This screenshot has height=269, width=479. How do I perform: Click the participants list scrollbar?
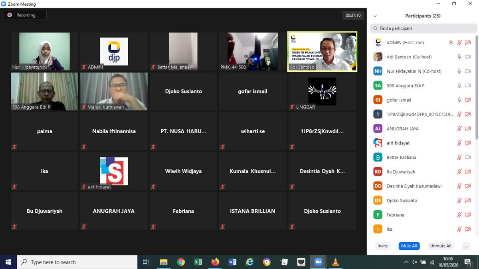[476, 88]
